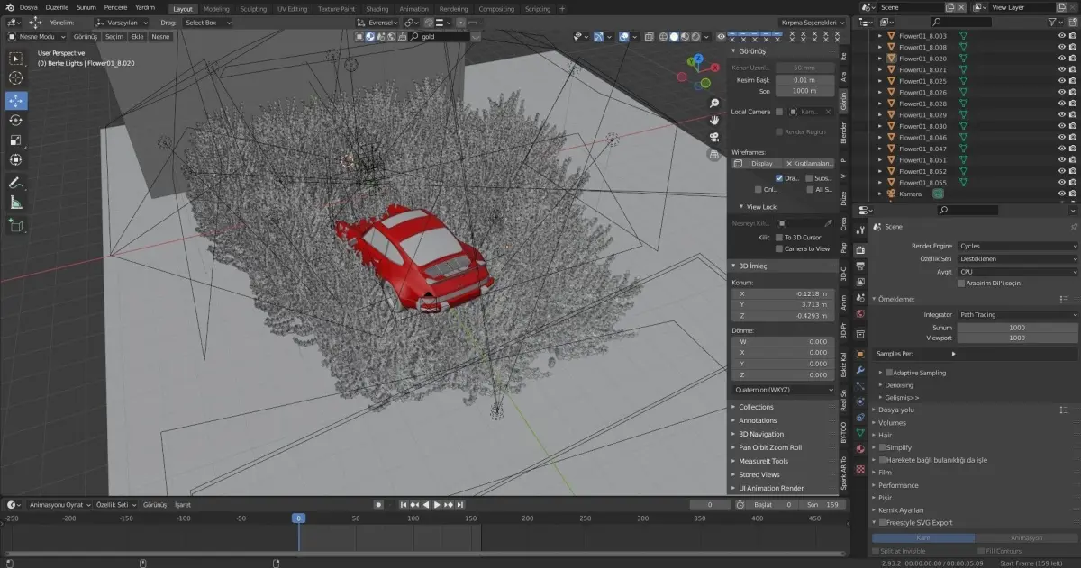Image resolution: width=1081 pixels, height=568 pixels.
Task: Activate the Rotate tool
Action: point(16,121)
